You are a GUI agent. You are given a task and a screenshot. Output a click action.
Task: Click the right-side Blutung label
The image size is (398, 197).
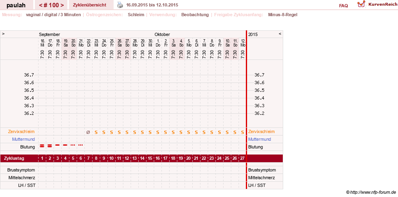click(256, 147)
